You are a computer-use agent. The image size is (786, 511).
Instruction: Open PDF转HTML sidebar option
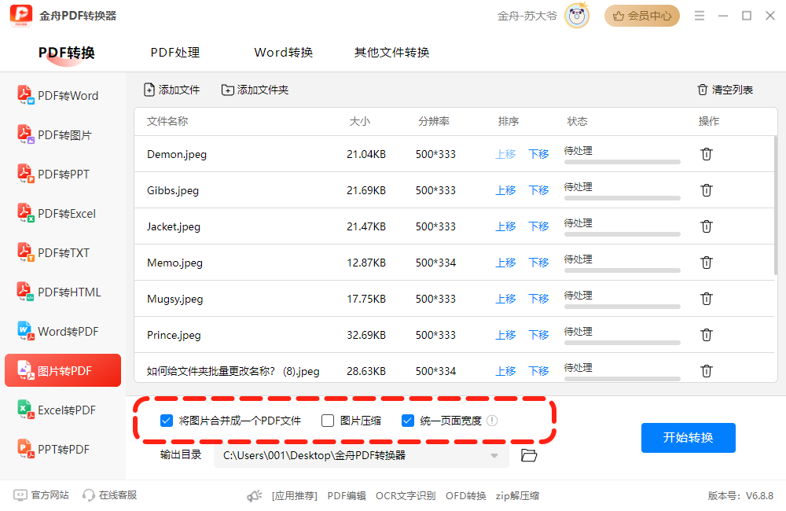click(59, 292)
